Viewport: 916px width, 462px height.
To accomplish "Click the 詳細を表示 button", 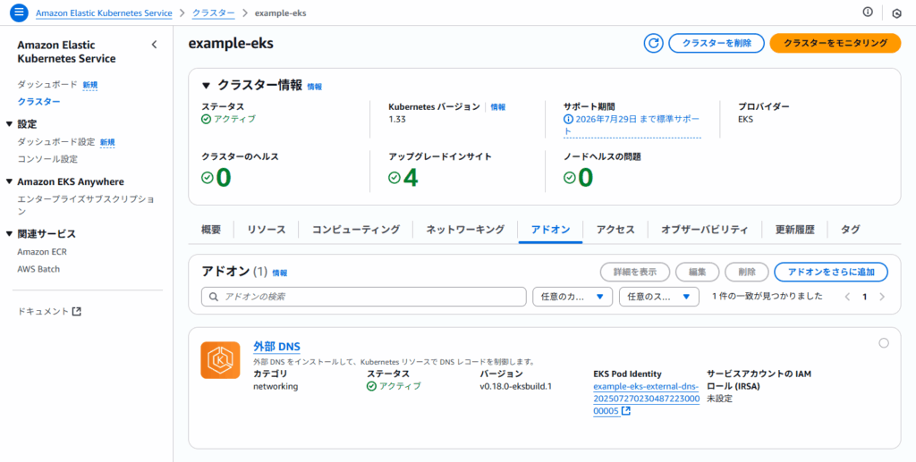I will click(x=635, y=272).
